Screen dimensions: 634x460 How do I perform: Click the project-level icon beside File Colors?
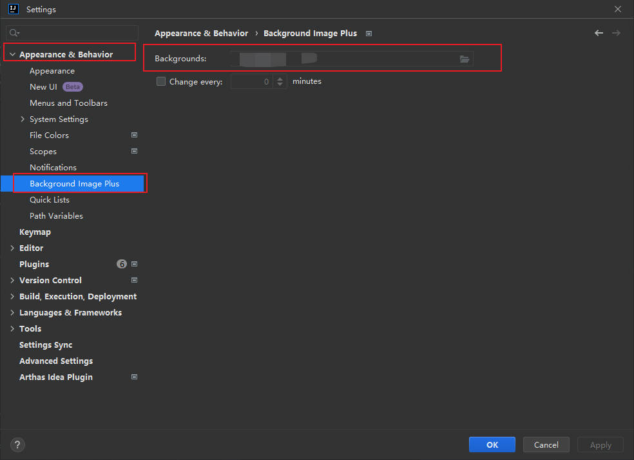(x=134, y=135)
